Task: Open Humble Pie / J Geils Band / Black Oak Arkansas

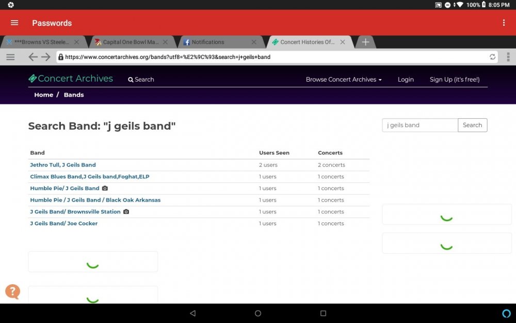Action: (95, 200)
